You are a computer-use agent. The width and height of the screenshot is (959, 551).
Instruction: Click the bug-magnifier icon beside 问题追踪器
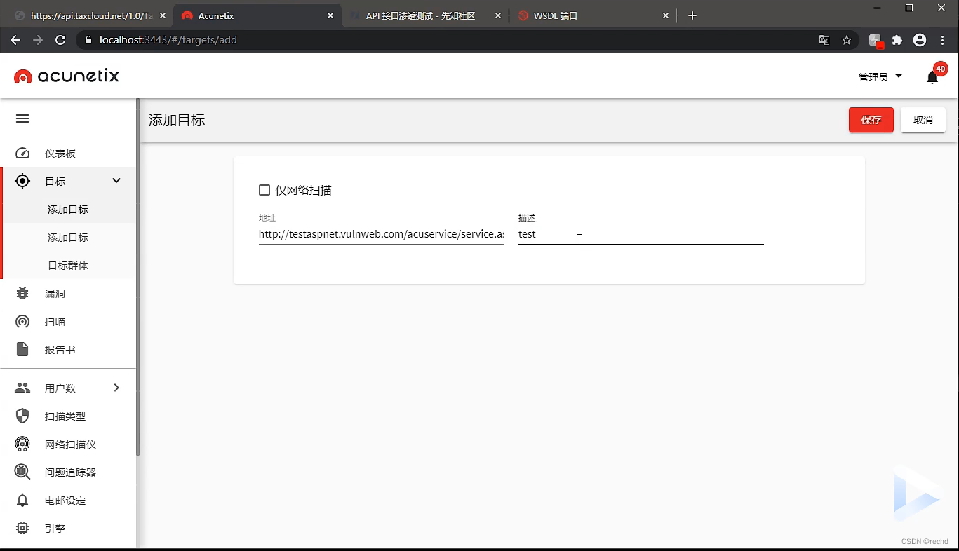click(22, 472)
